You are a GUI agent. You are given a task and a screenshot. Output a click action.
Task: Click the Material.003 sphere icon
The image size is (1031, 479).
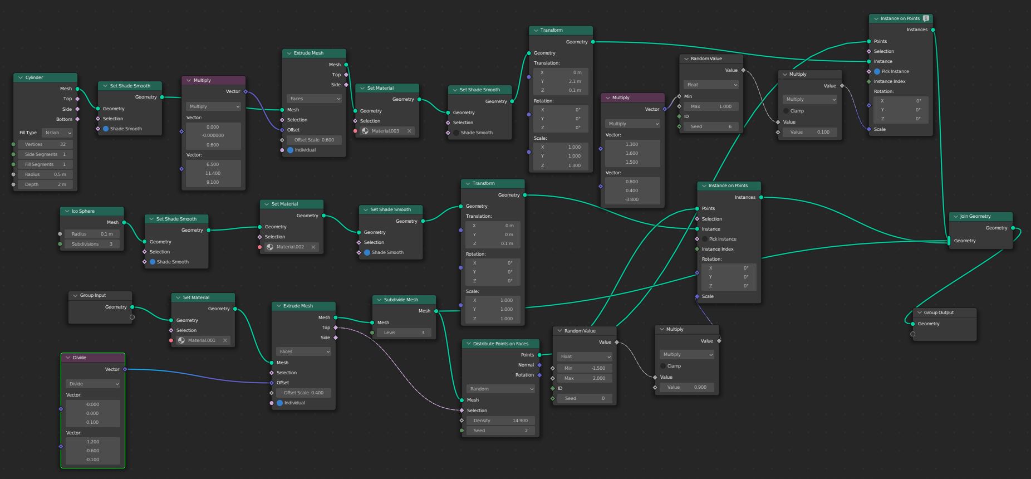[365, 131]
